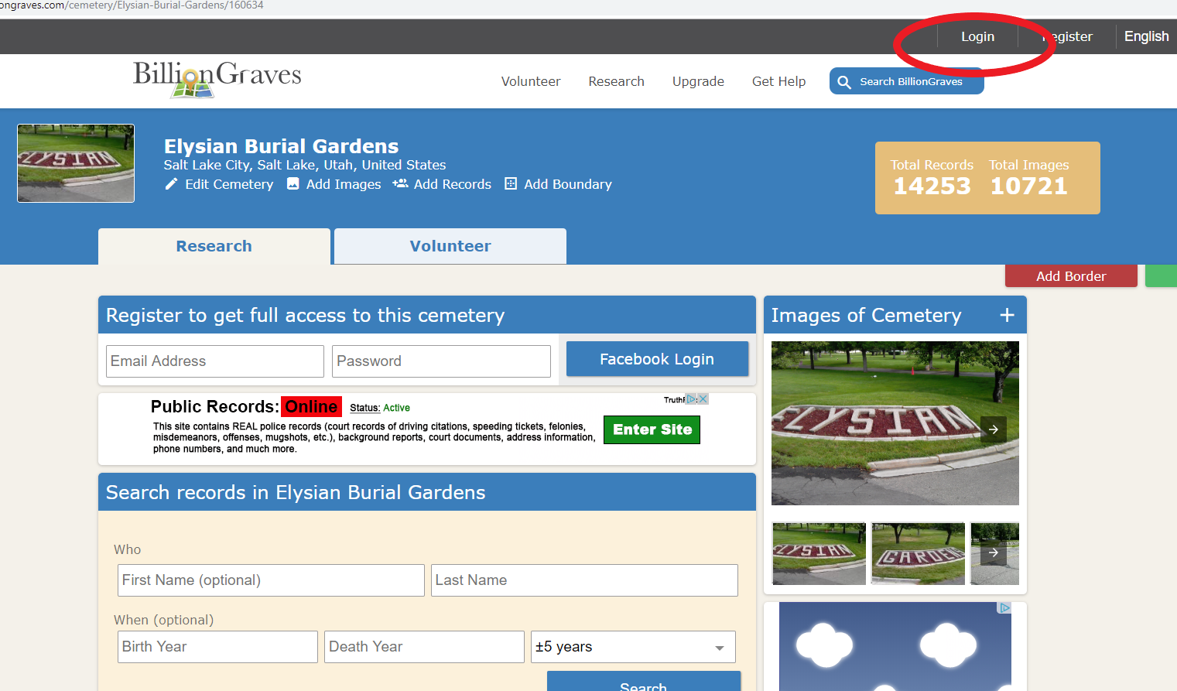1177x691 pixels.
Task: Open the Volunteer menu in header
Action: [531, 81]
